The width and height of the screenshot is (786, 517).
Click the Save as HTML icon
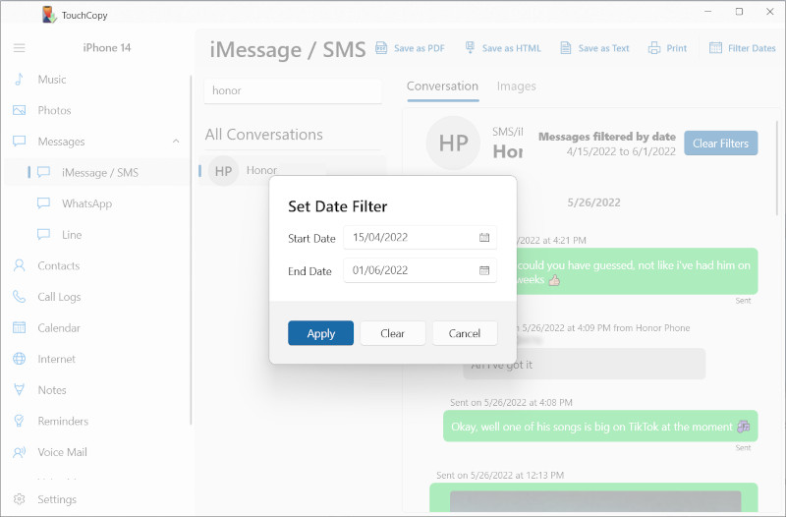470,48
